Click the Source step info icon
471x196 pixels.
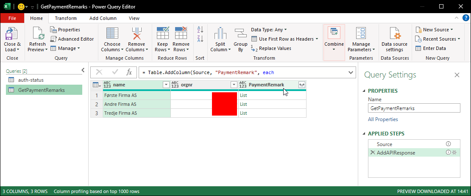448,144
